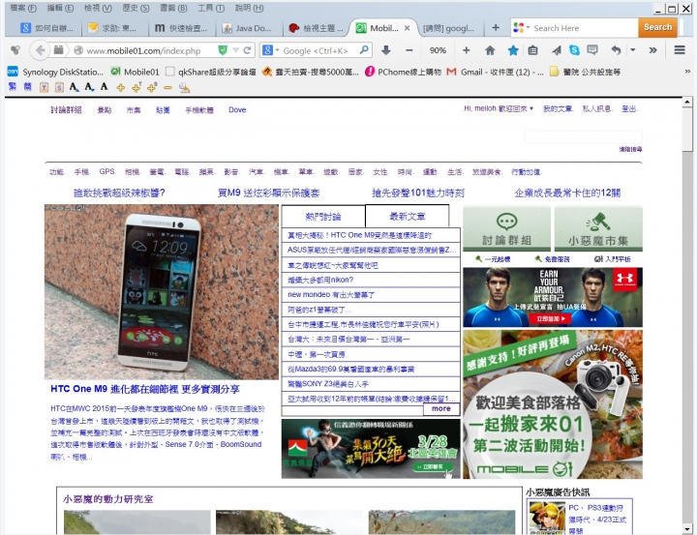Open the HTC One M9 phone photo

[x=162, y=292]
